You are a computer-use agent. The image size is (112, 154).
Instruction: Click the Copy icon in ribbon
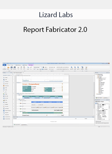[x=21, y=67]
